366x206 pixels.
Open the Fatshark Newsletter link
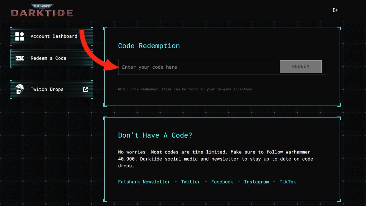(x=144, y=182)
